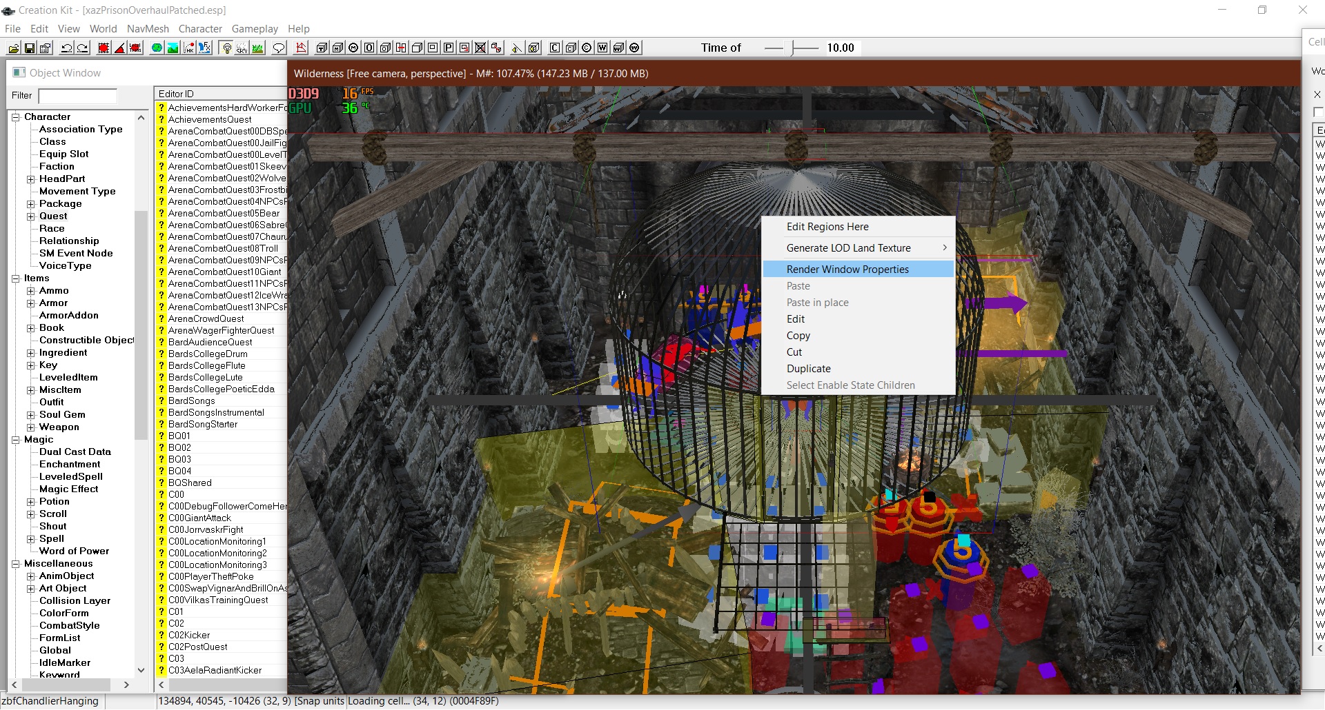Viewport: 1325px width, 710px height.
Task: Expand the HeadPart tree node
Action: (30, 179)
